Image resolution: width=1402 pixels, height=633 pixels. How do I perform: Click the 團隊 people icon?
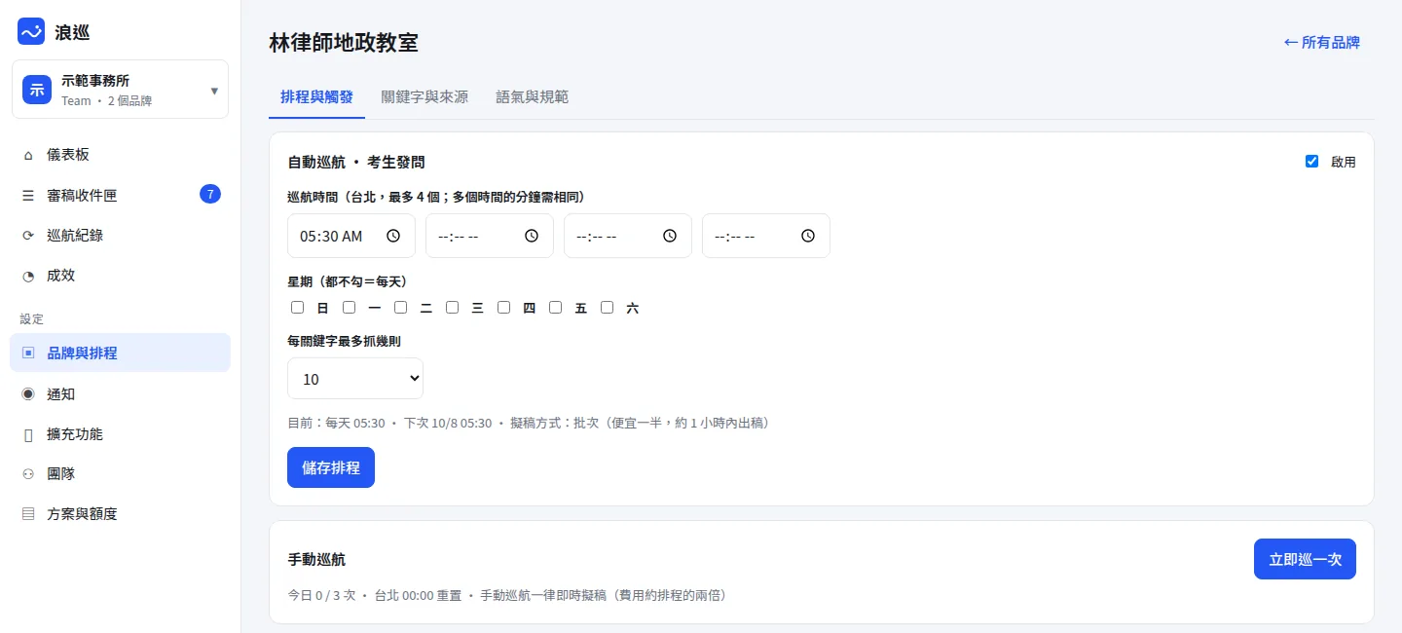coord(28,474)
